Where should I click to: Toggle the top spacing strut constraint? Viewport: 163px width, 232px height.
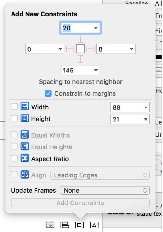coord(81,39)
